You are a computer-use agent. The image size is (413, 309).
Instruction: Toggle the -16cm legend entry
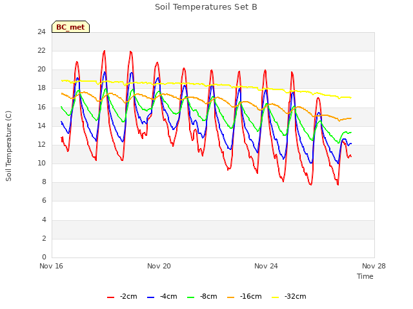point(245,296)
